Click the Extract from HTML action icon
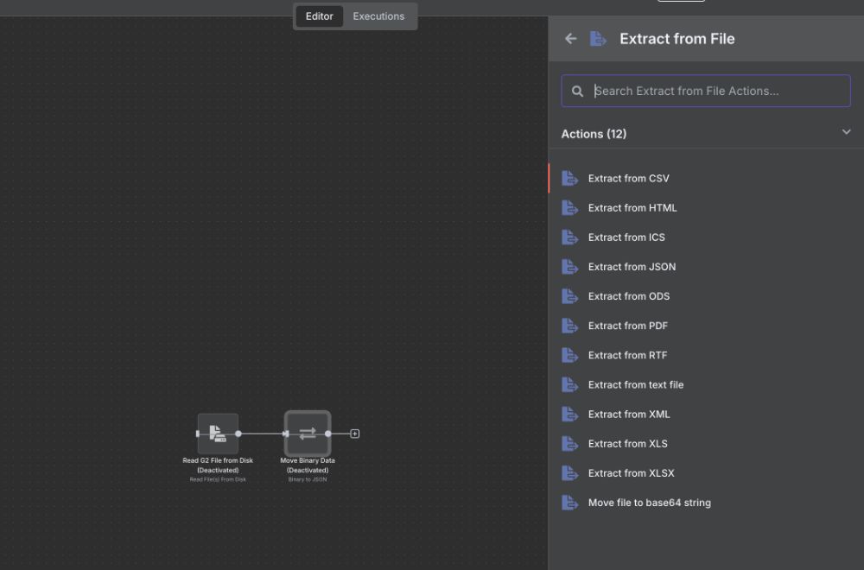The width and height of the screenshot is (864, 570). pos(569,207)
